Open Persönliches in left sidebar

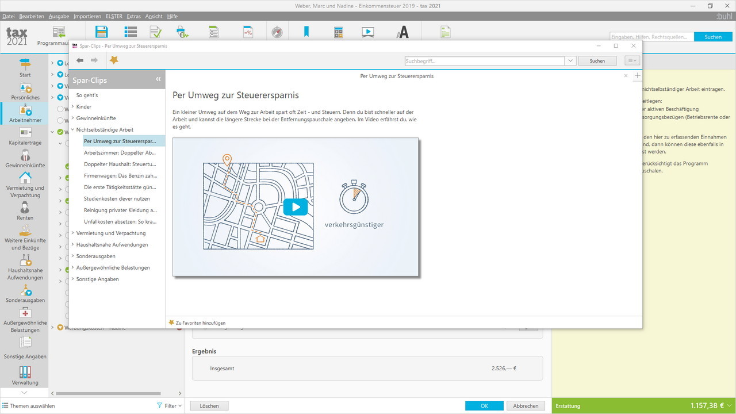coord(25,90)
